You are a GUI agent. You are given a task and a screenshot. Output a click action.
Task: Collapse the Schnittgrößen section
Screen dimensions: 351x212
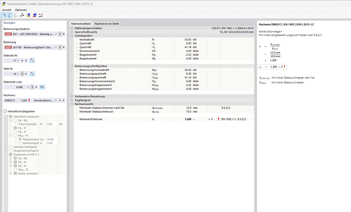pos(72,35)
